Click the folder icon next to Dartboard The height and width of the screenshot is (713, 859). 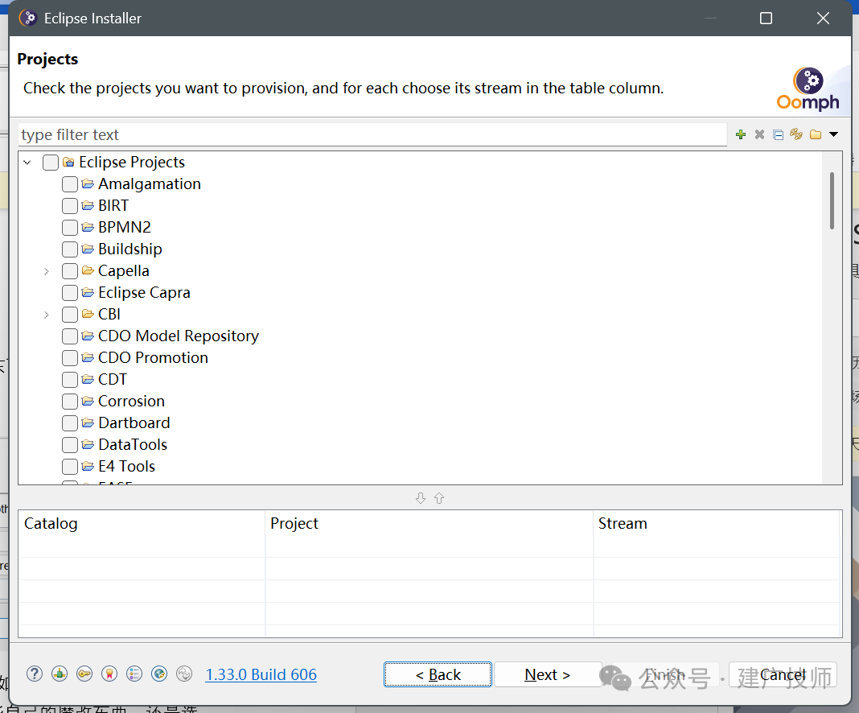[x=88, y=423]
